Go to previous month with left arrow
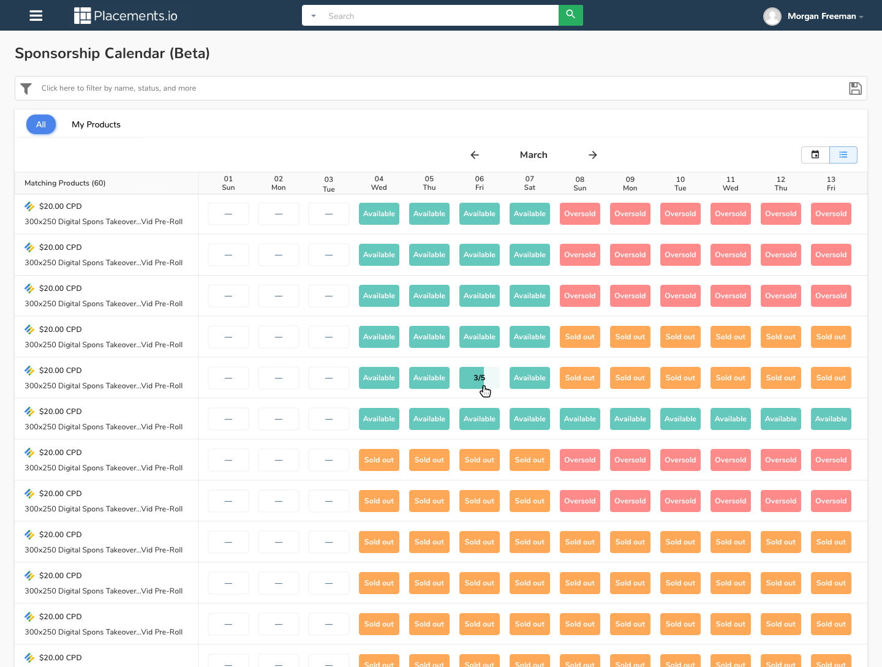Screen dimensions: 882x667 475,155
